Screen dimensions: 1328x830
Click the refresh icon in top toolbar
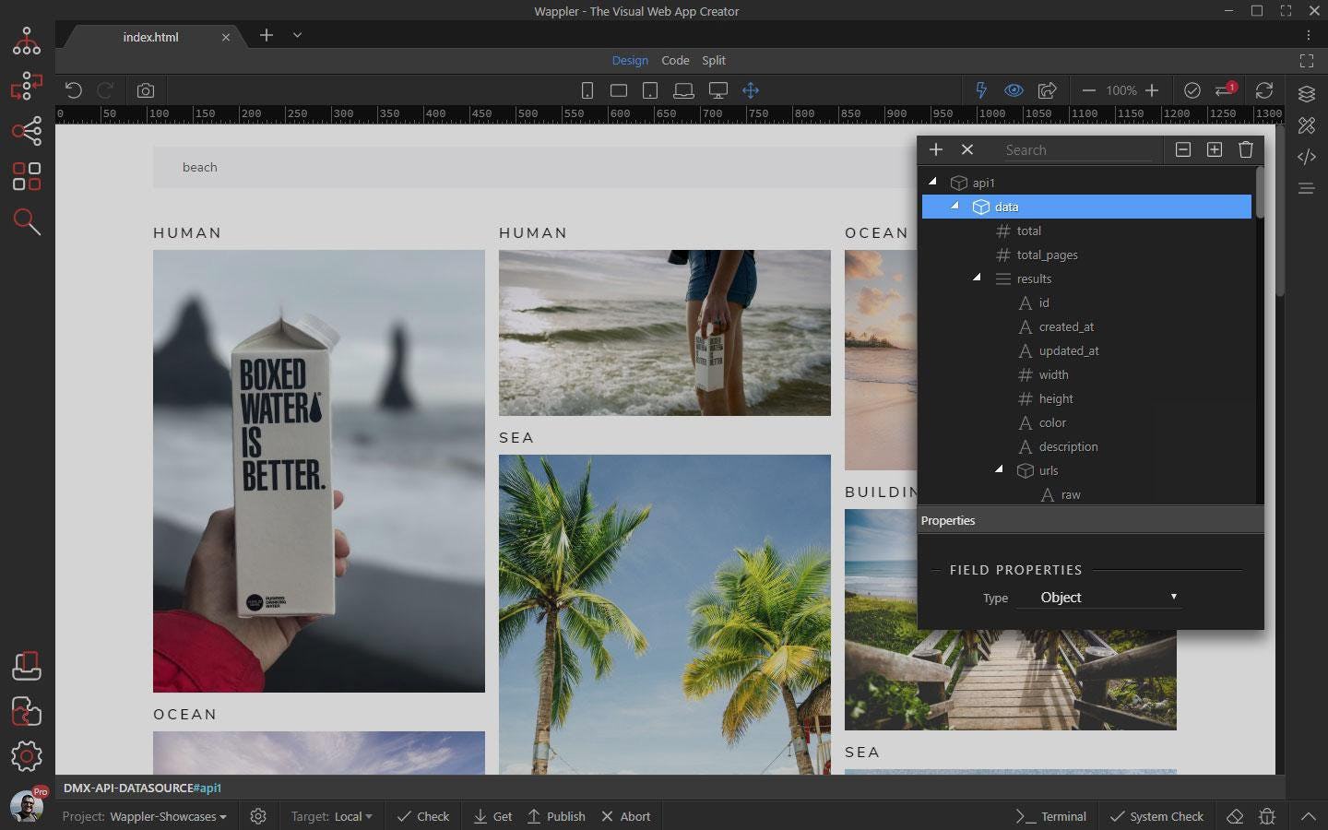(1264, 90)
